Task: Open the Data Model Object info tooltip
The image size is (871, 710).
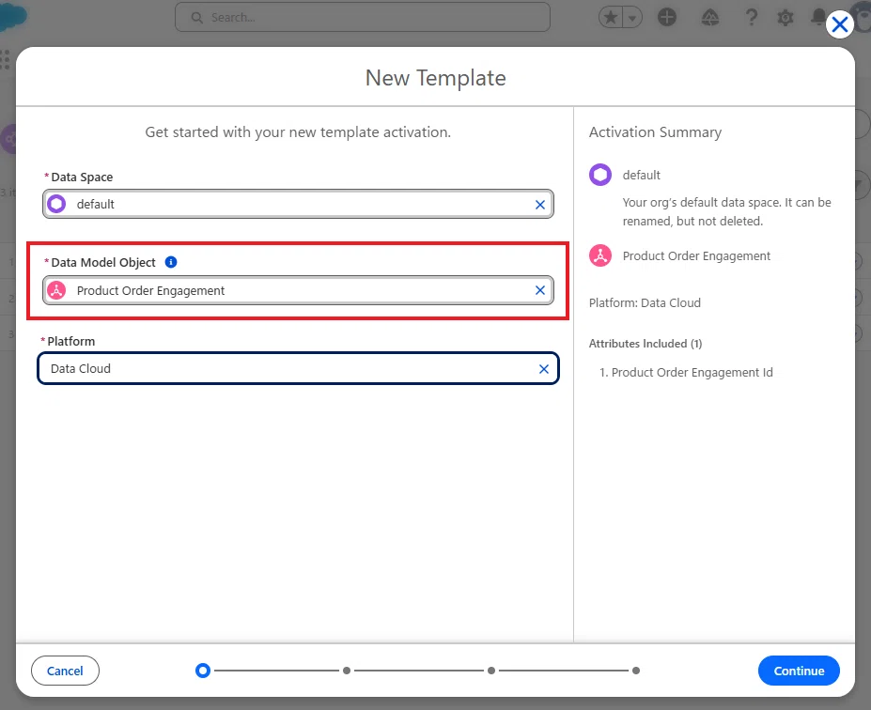Action: coord(171,262)
